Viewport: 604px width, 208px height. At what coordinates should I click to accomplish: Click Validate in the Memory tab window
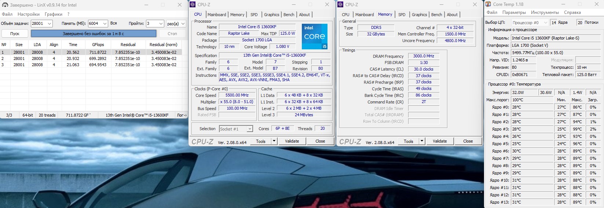pos(440,141)
